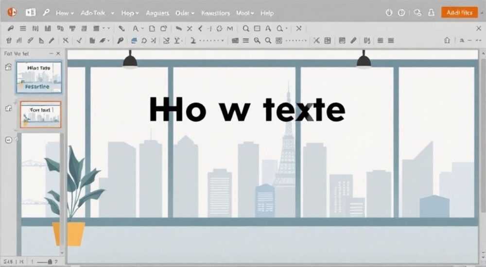Screen dimensions: 486x267
Task: Click the slide icon beside second thumbnail
Action: [x=8, y=108]
